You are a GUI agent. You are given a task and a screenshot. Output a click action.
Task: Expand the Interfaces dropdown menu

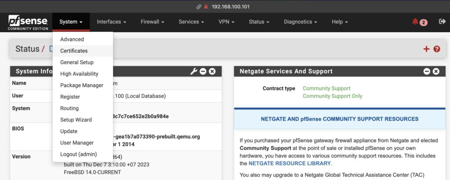pos(111,22)
